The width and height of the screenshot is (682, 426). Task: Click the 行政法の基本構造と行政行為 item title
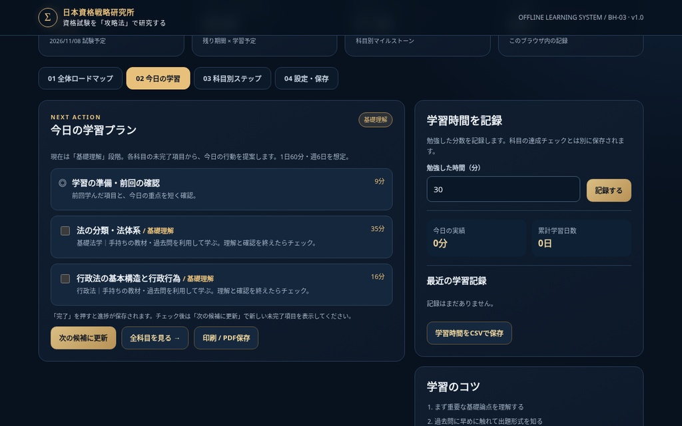(129, 278)
